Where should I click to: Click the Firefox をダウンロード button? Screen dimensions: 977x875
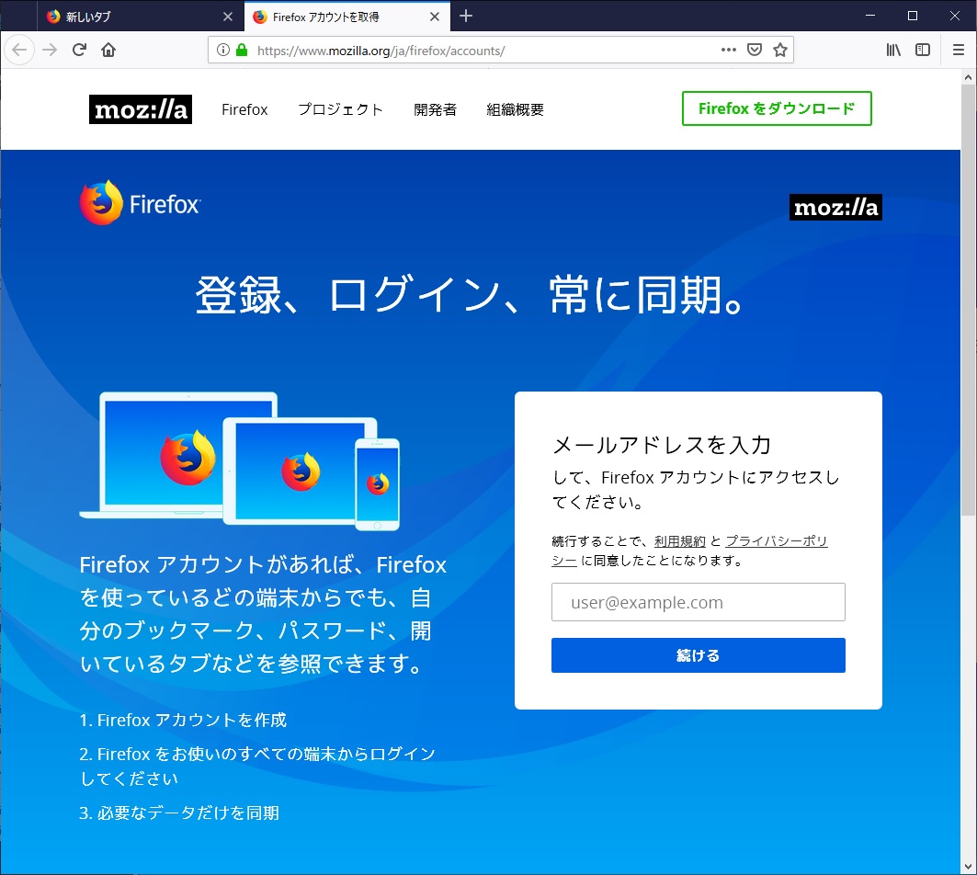[777, 108]
